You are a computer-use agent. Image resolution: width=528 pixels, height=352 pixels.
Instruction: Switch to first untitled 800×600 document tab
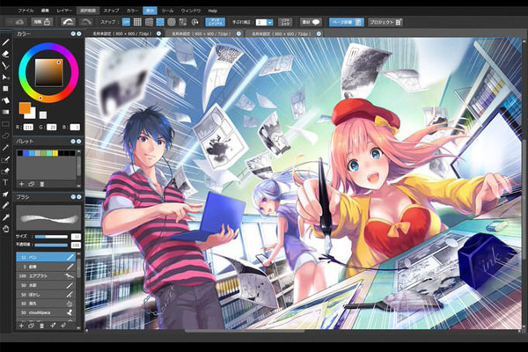[122, 33]
